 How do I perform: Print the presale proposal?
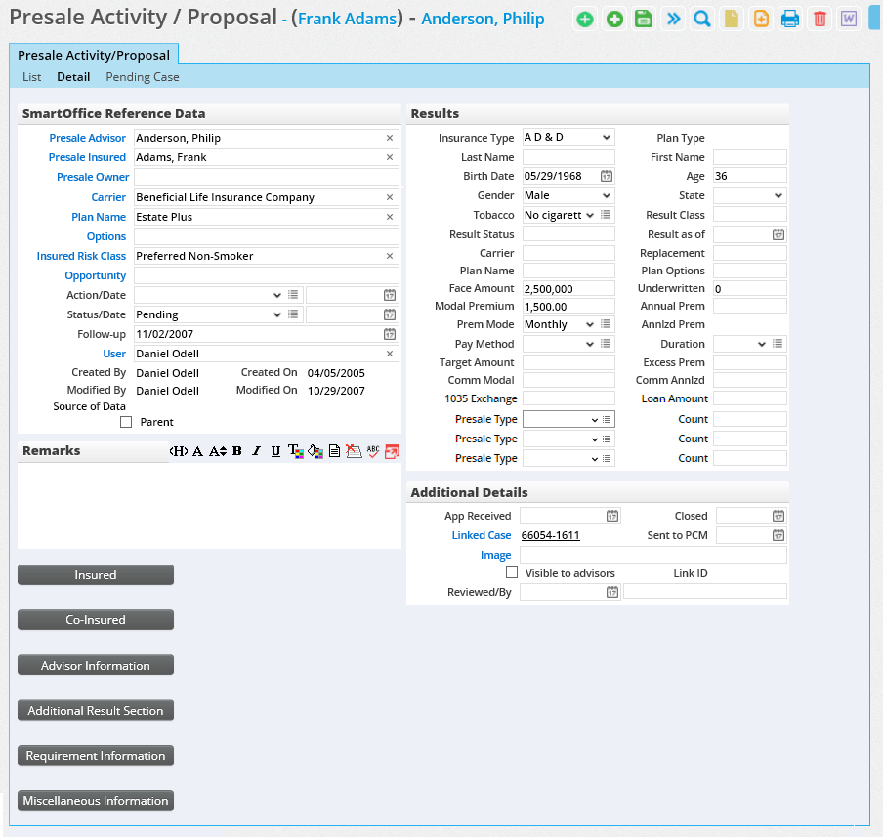tap(790, 18)
